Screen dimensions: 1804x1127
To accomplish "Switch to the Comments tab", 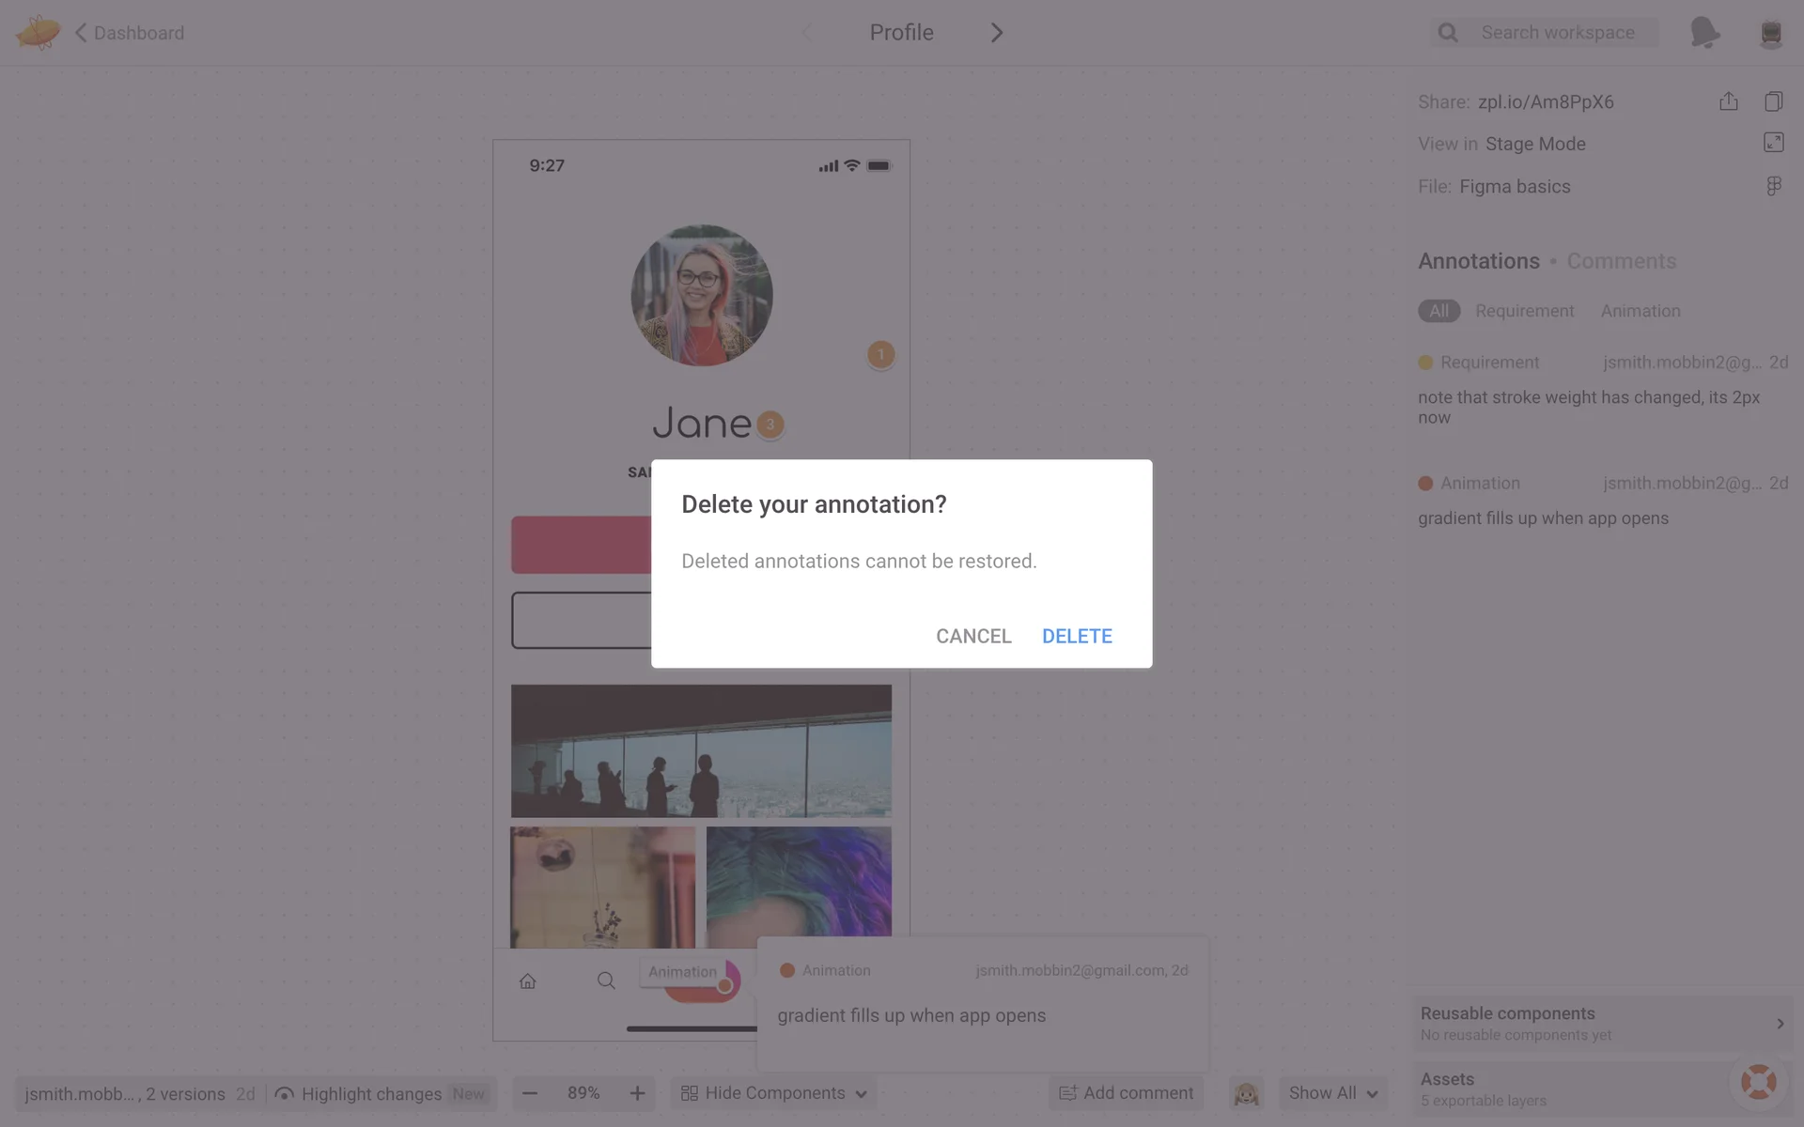I will (x=1621, y=261).
